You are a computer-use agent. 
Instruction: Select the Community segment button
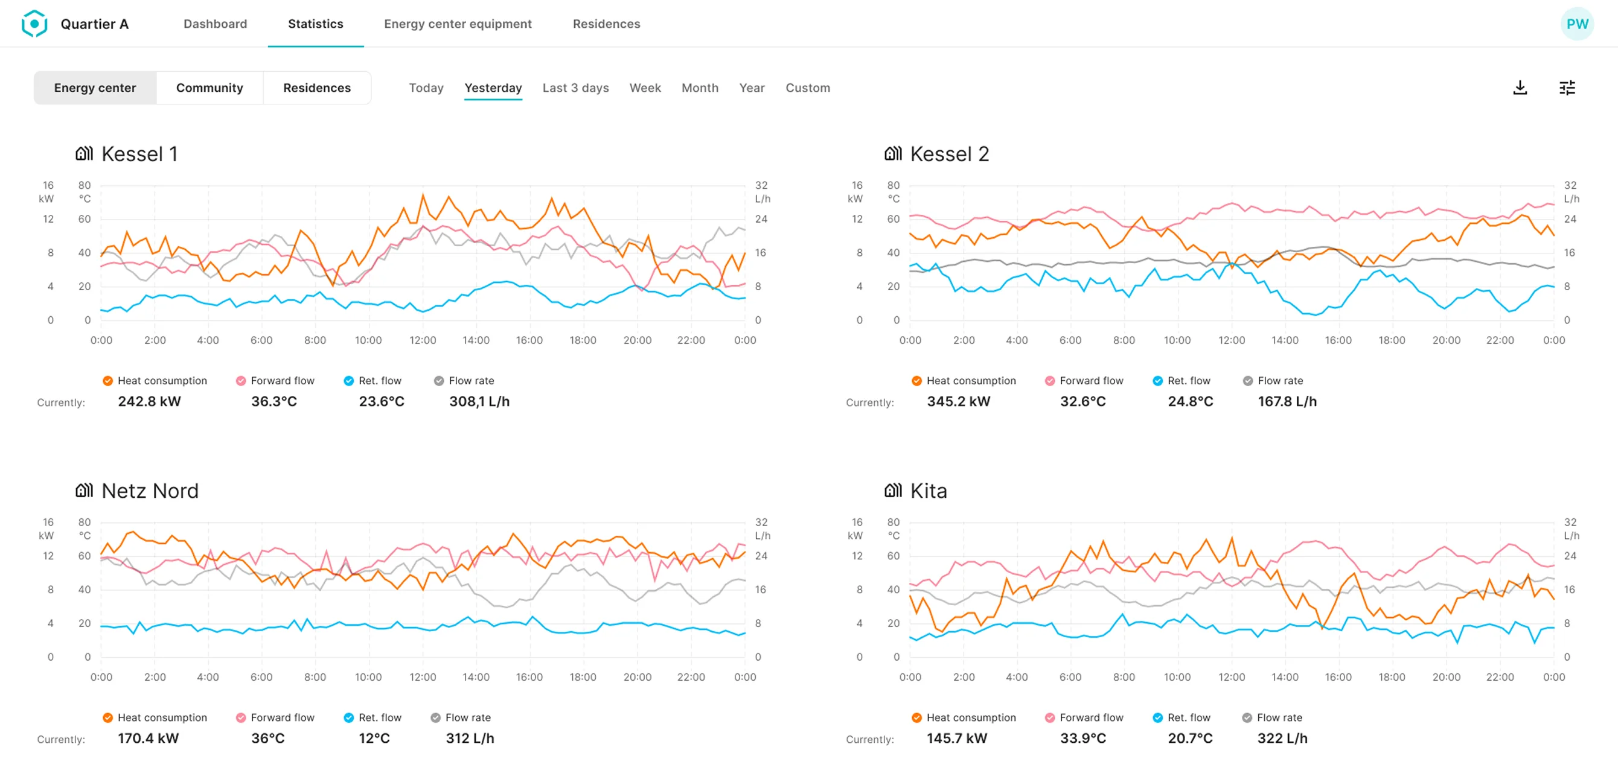[x=209, y=88]
